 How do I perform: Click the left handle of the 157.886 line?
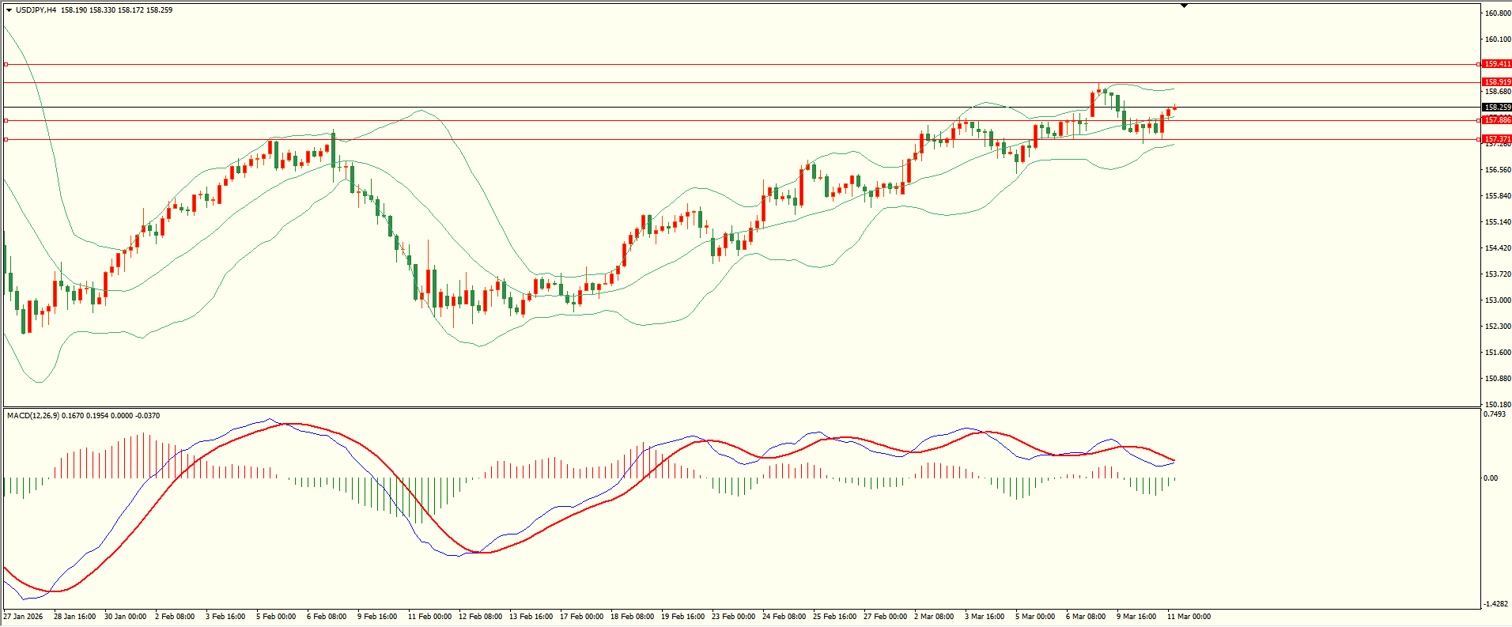click(x=6, y=120)
